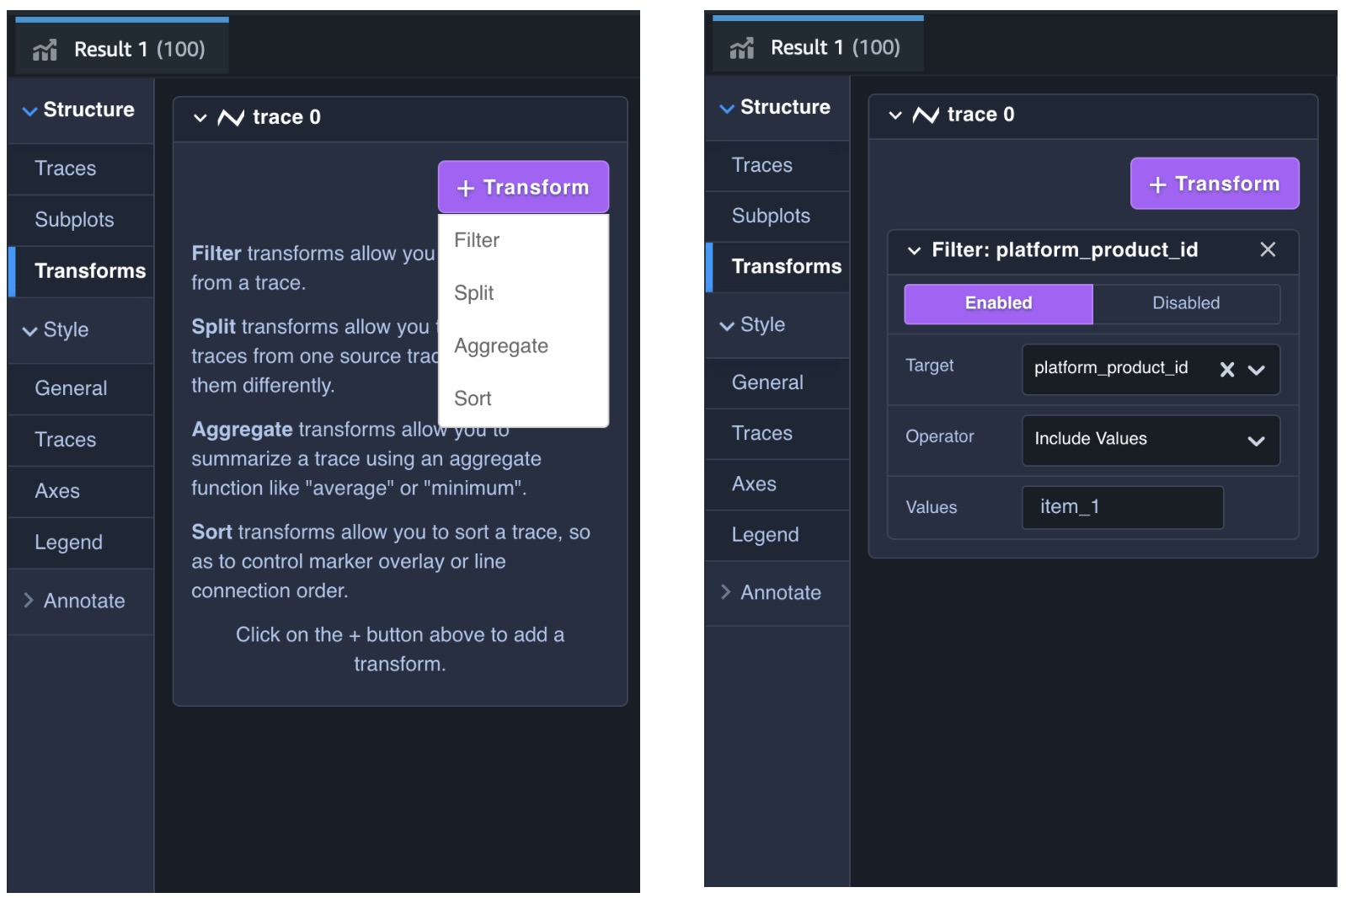This screenshot has height=898, width=1346.
Task: Open Subplots in the right sidebar
Action: (777, 216)
